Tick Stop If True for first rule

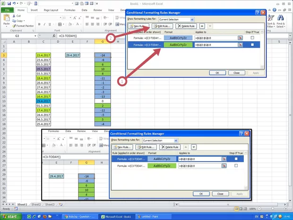pos(252,38)
